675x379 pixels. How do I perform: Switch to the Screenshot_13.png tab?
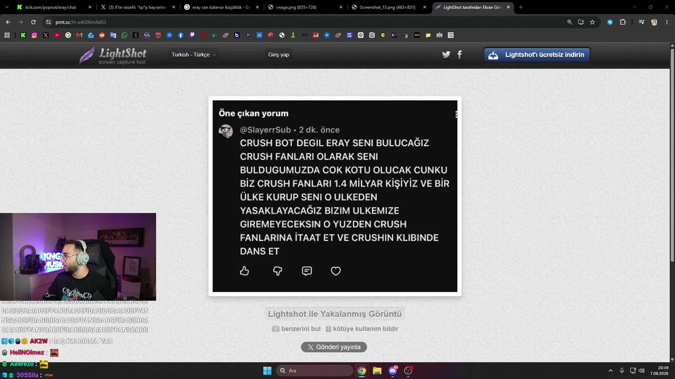coord(388,7)
